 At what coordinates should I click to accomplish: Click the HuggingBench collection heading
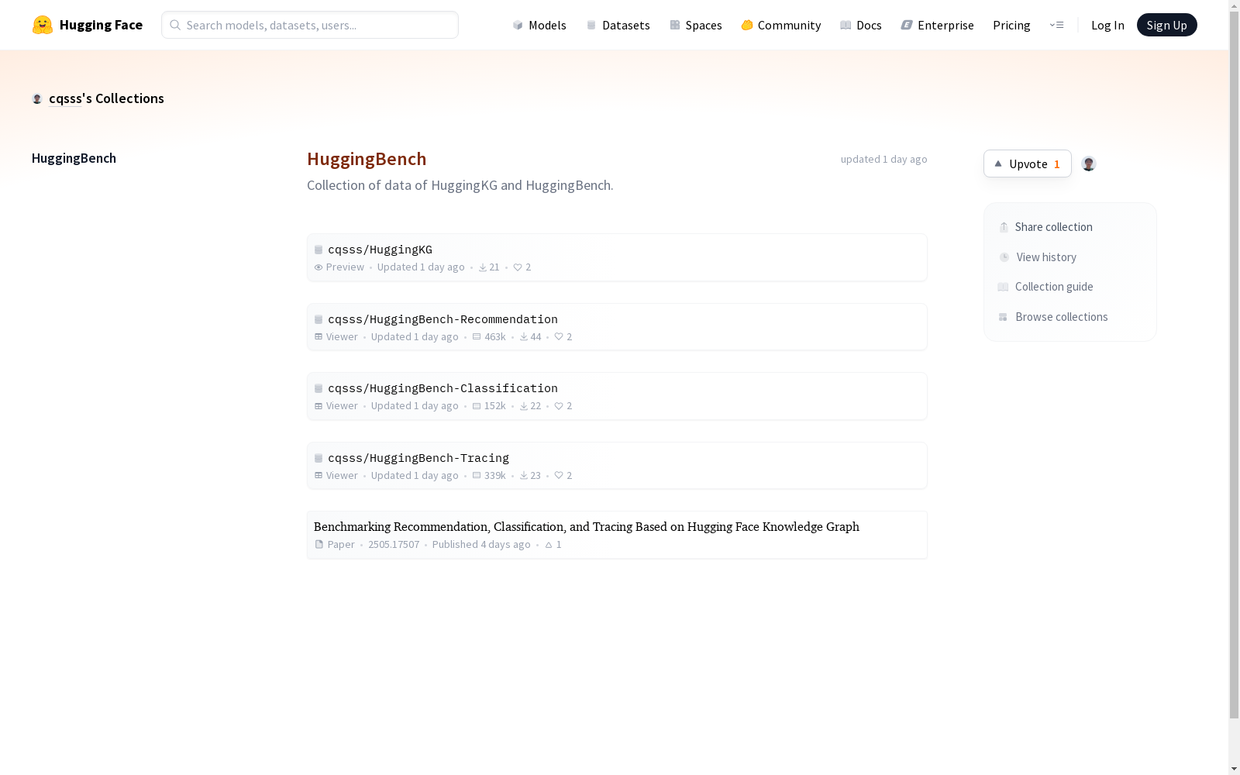point(367,159)
